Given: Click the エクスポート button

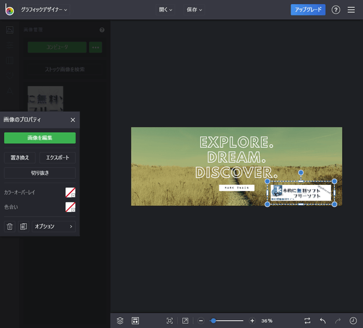Looking at the screenshot, I should (57, 158).
